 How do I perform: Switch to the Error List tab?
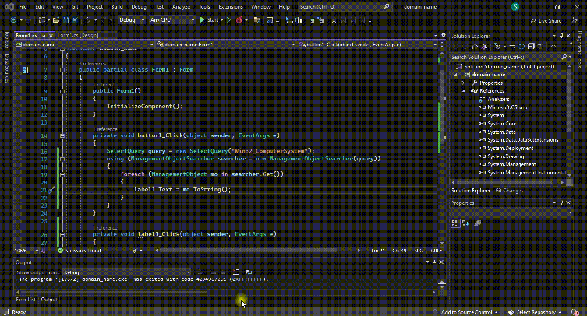pos(25,299)
